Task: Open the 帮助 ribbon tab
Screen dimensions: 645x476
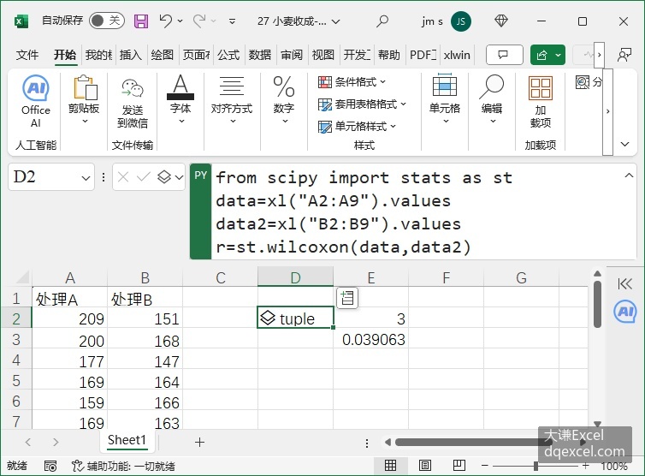Action: coord(388,55)
